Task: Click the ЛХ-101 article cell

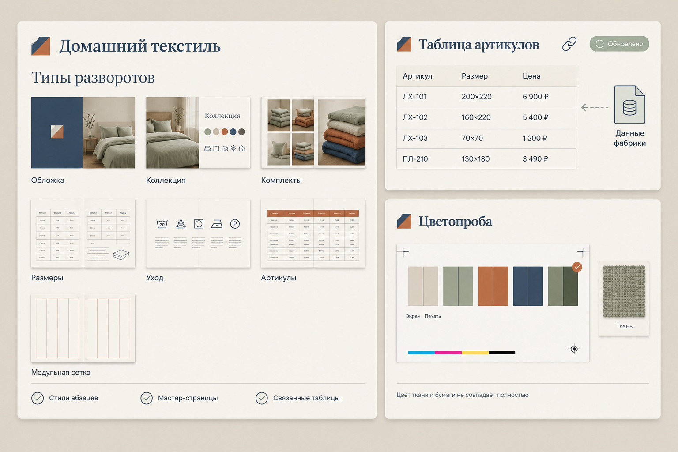Action: point(414,97)
